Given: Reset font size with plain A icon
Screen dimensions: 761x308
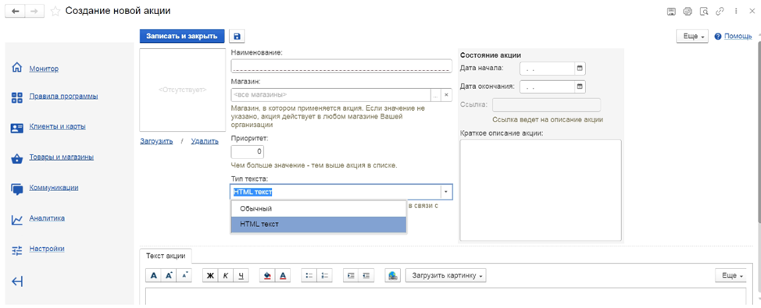Looking at the screenshot, I should 153,275.
